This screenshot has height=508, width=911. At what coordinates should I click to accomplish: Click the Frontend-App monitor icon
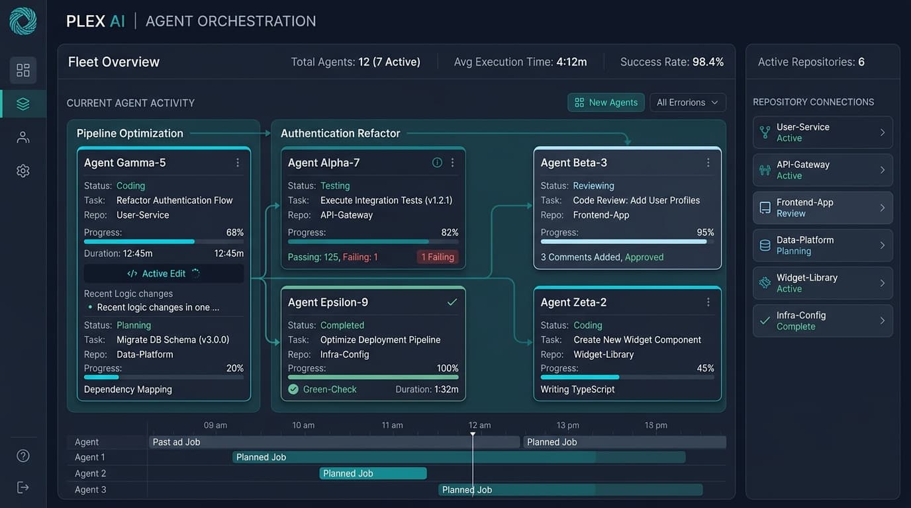[x=765, y=208]
